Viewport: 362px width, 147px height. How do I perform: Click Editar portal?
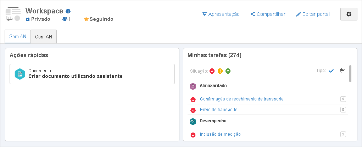313,14
